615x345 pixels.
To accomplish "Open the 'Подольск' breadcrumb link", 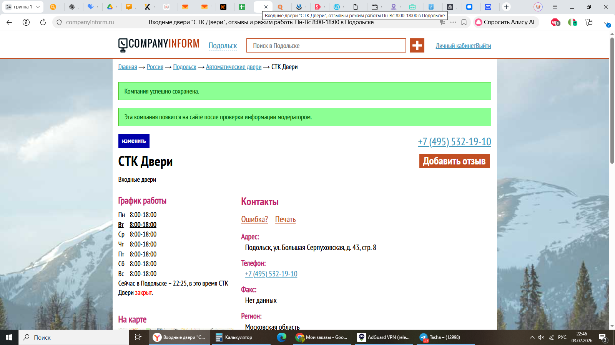I will click(x=184, y=67).
